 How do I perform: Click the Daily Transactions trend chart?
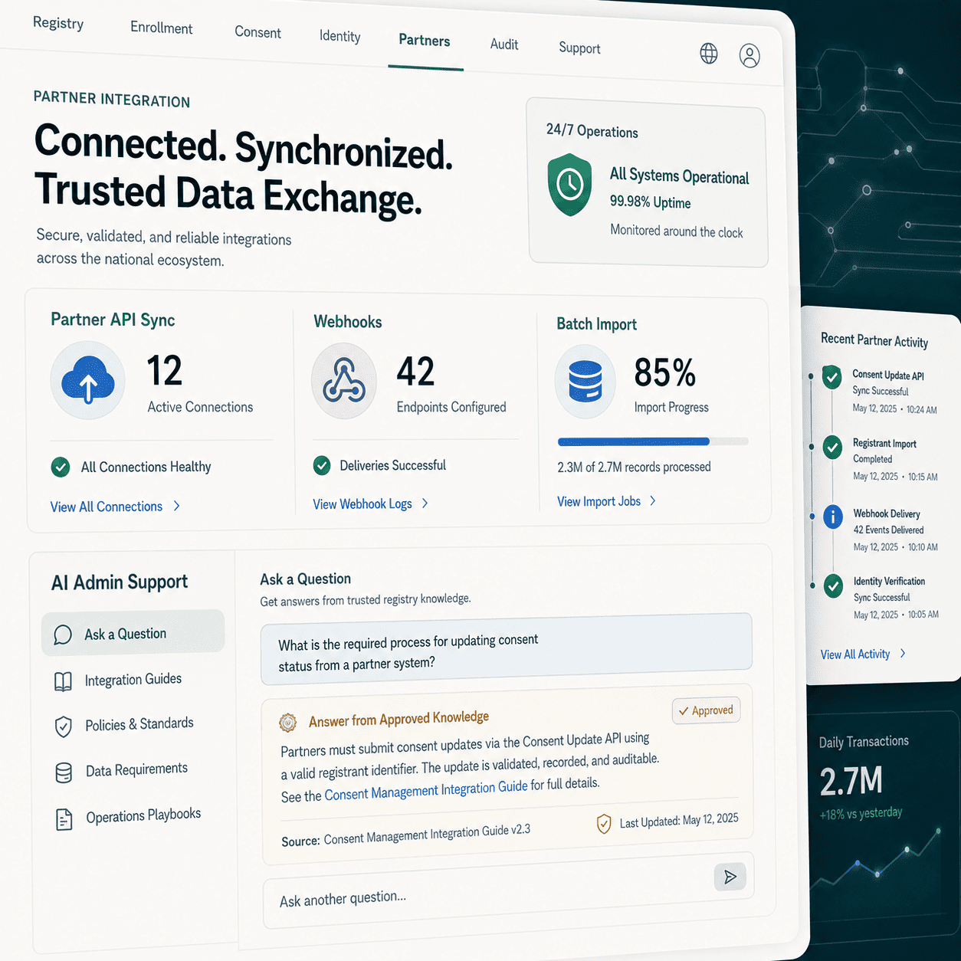(876, 860)
